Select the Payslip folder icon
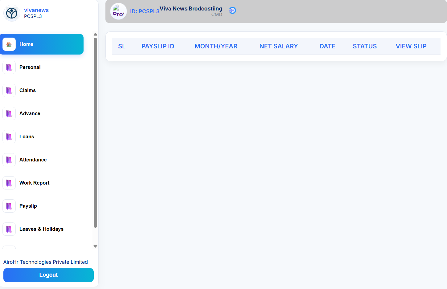 click(9, 206)
